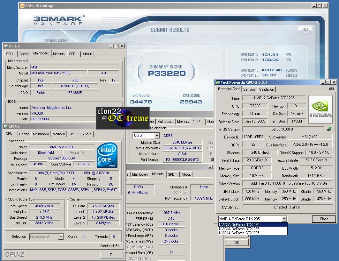Click the BIOS save chip icon in GPU-Z
Image resolution: width=339 pixels, height=261 pixels.
click(x=329, y=129)
